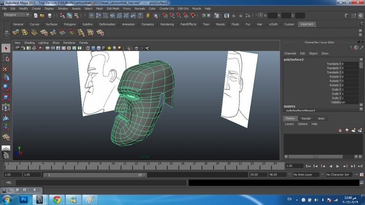
Task: Click the time range slider bar
Action: [95, 175]
